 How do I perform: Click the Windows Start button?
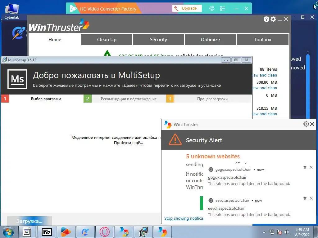(x=8, y=232)
